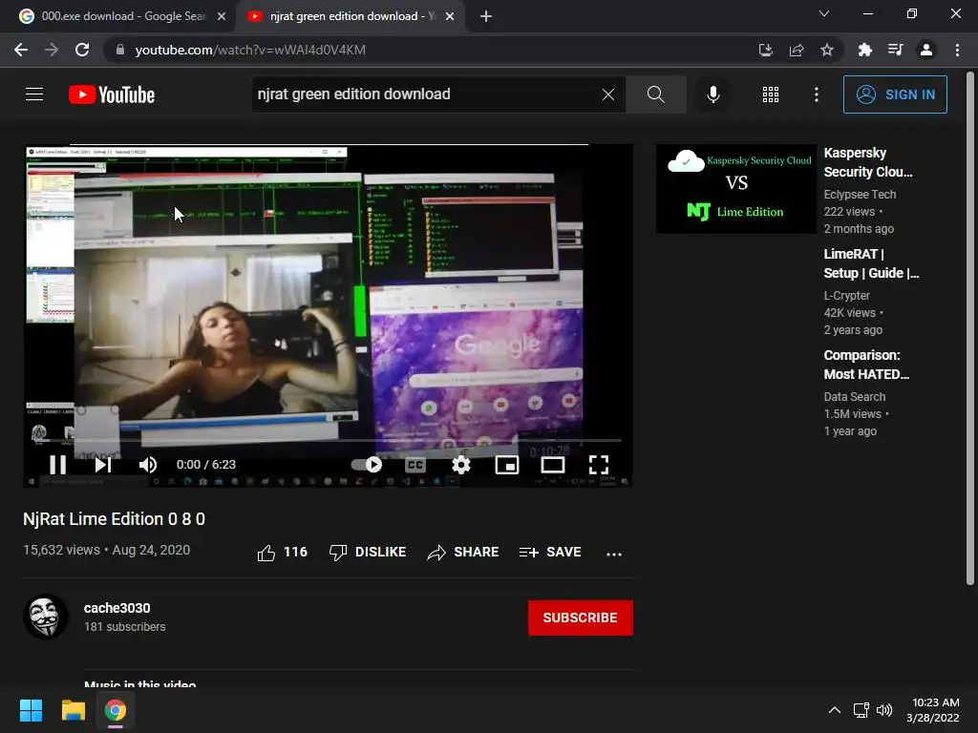Open the tab search chevron
978x733 pixels.
824,13
